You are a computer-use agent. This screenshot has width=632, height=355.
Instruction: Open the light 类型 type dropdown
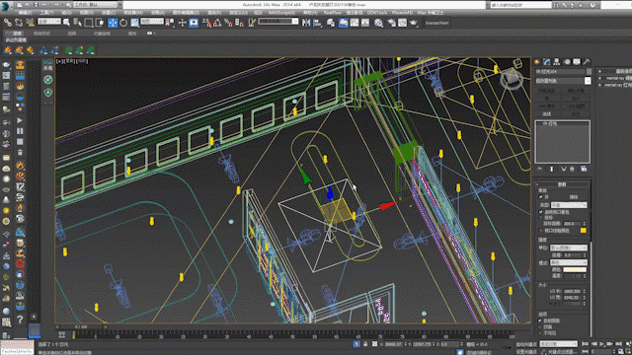tap(569, 205)
